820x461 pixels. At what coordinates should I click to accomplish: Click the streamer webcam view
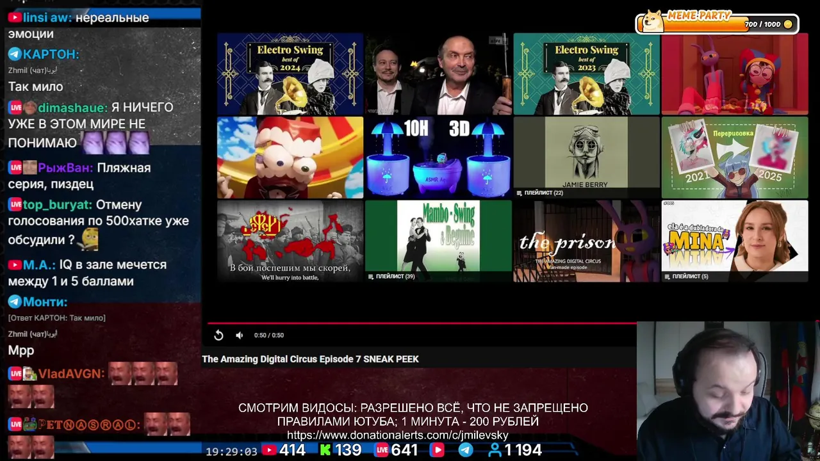tap(728, 391)
